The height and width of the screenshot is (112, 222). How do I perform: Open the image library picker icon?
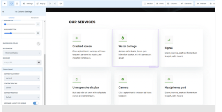39,62
